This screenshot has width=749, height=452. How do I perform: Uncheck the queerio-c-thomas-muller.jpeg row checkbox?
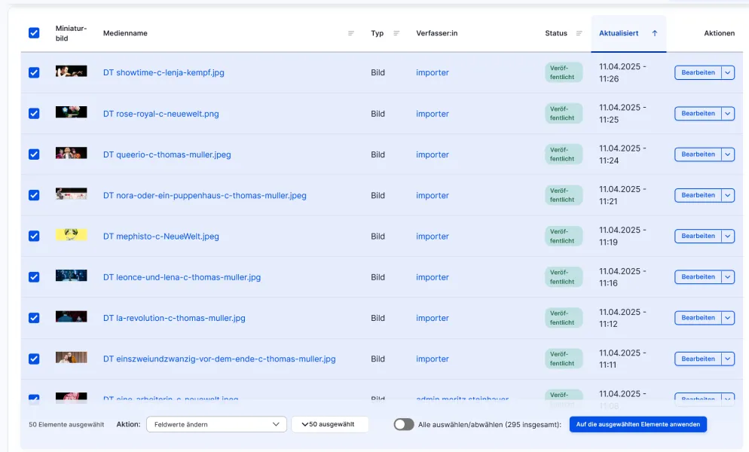click(34, 154)
